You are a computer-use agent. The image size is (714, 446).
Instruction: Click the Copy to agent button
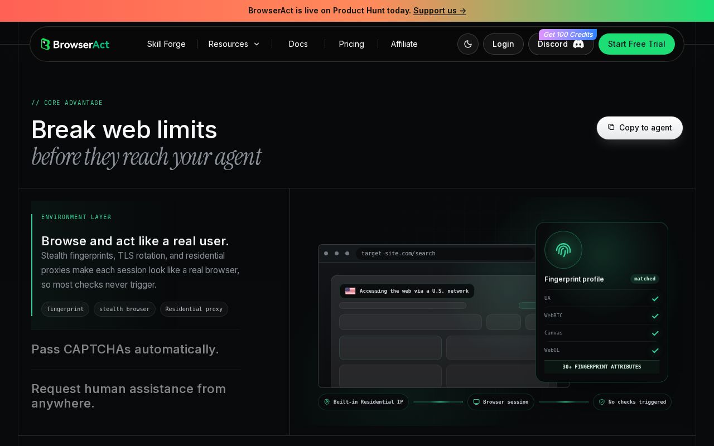click(x=640, y=128)
